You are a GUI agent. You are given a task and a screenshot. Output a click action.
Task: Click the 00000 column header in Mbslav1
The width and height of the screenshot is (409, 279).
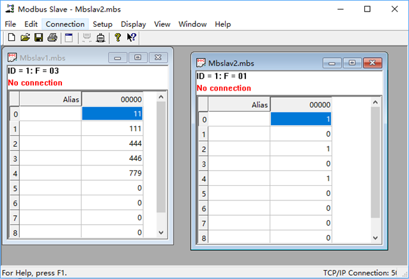pyautogui.click(x=113, y=99)
